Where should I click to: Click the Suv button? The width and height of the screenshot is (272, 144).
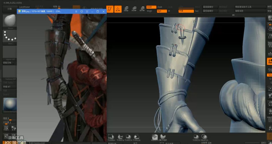point(197,11)
